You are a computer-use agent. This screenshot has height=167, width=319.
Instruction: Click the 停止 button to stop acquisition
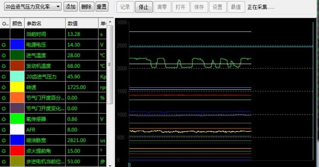144,7
